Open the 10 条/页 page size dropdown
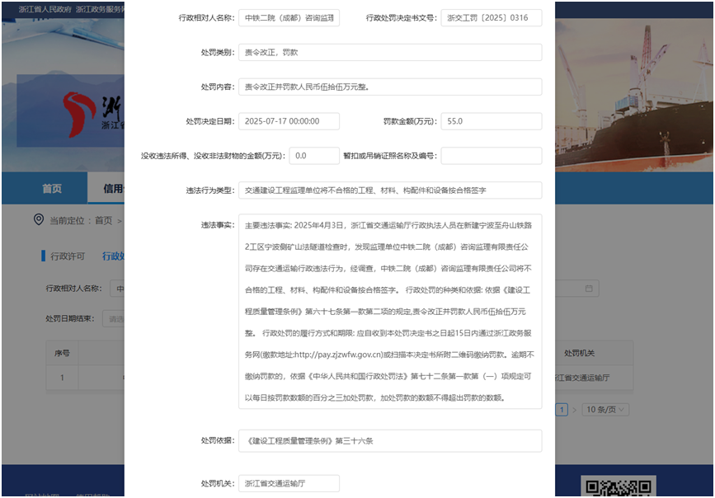 point(605,410)
